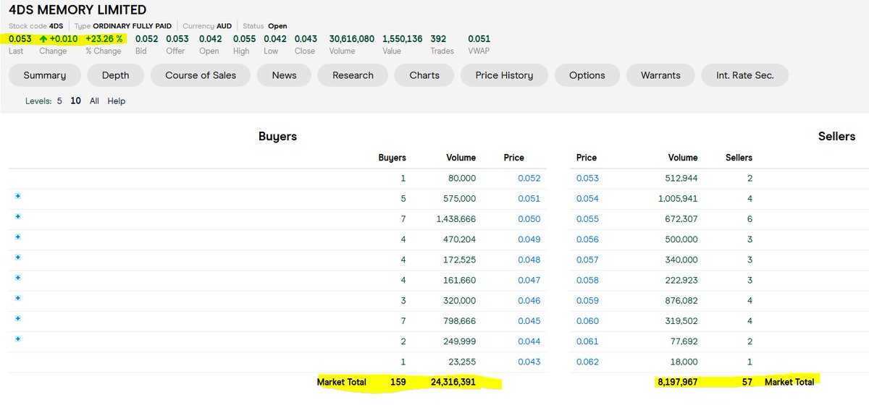Click sell price 0.056

tap(587, 239)
